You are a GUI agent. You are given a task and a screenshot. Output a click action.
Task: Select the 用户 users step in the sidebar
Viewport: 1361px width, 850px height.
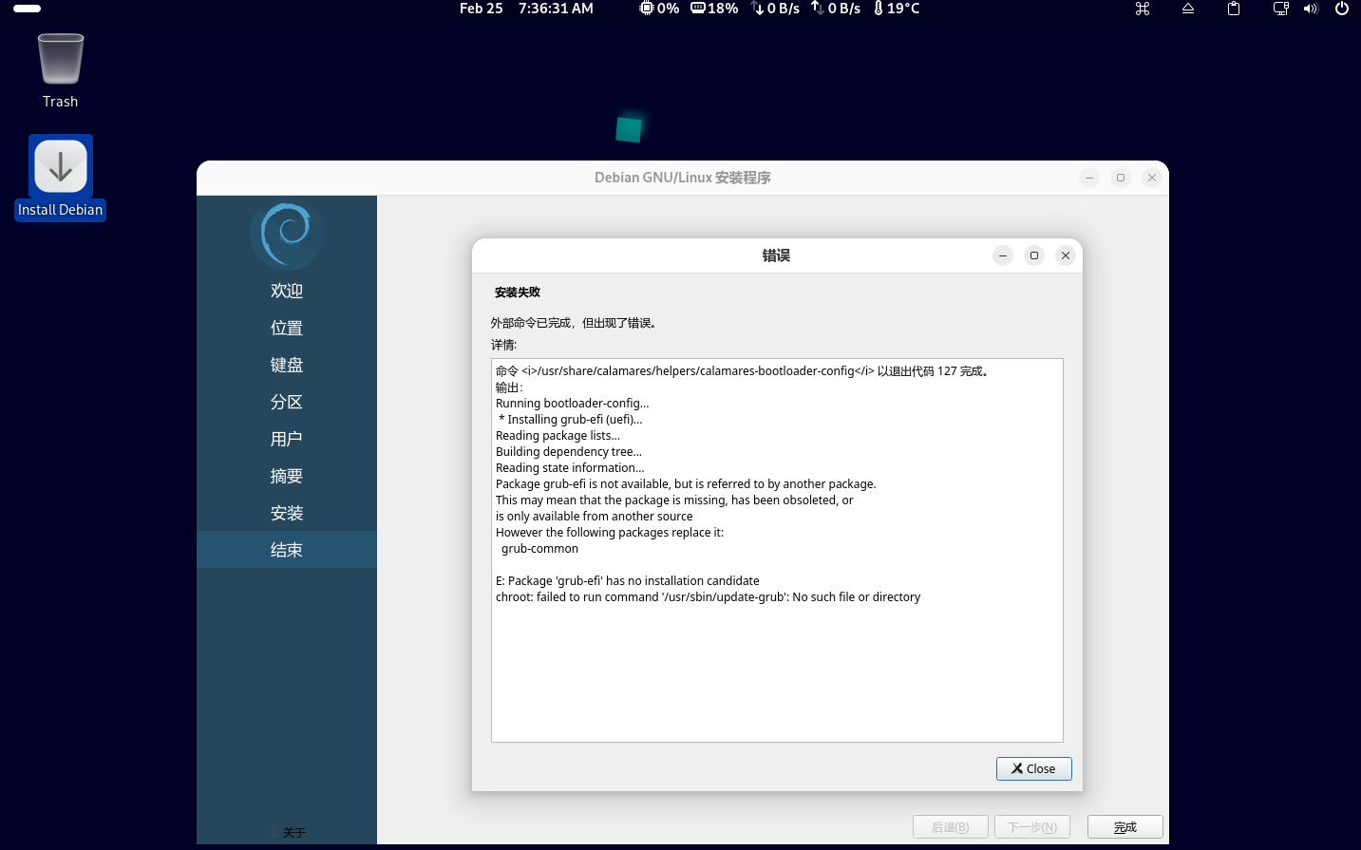point(286,439)
